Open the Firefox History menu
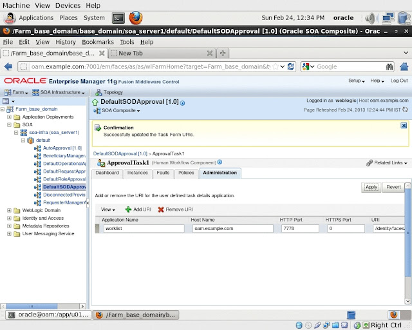 pos(66,42)
